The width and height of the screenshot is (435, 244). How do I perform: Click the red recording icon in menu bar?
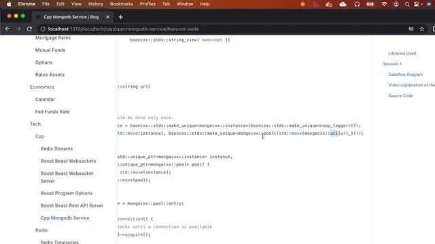pos(302,4)
